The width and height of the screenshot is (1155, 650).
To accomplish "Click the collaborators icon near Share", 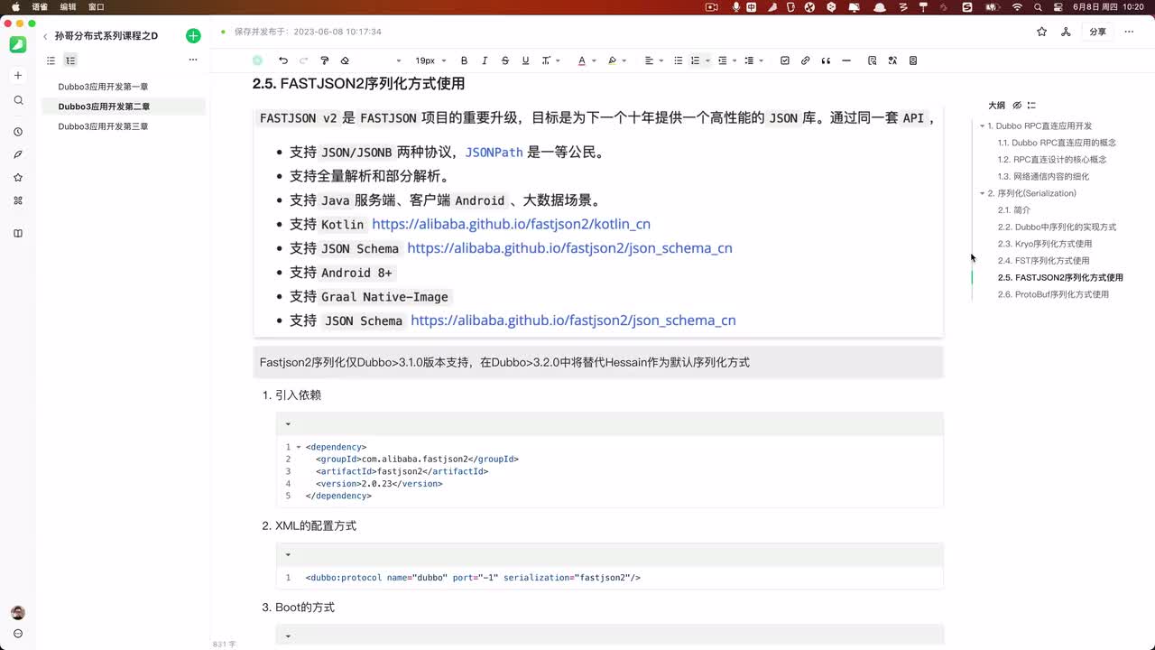I will [x=1066, y=32].
